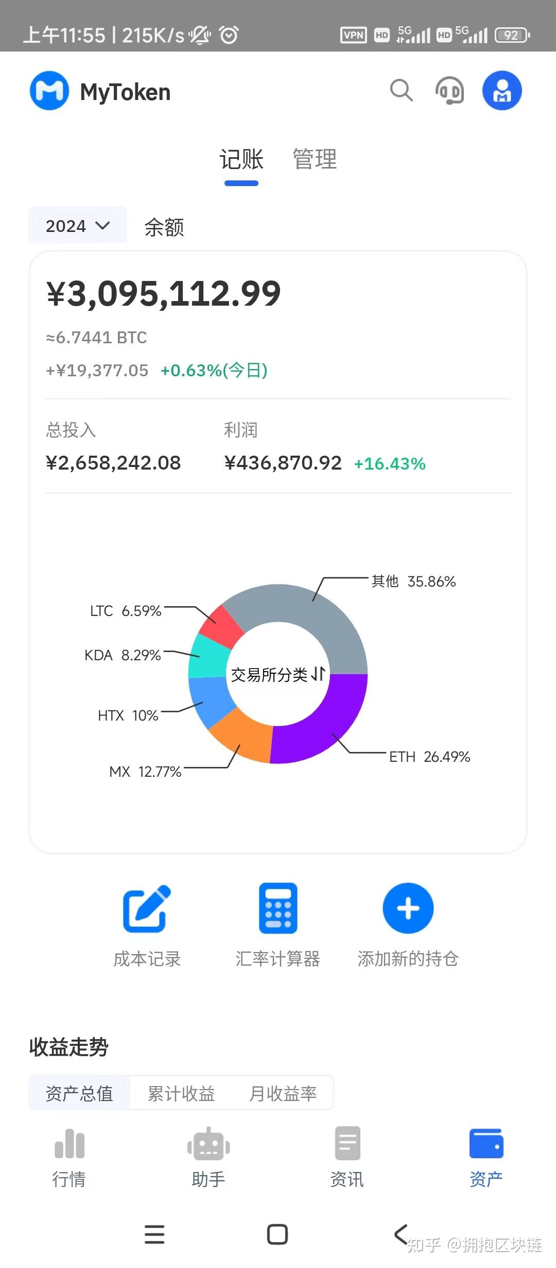556x1268 pixels.
Task: Tap the 成本记录 label
Action: coord(147,959)
